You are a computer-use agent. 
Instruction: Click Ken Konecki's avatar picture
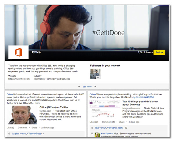point(97,135)
